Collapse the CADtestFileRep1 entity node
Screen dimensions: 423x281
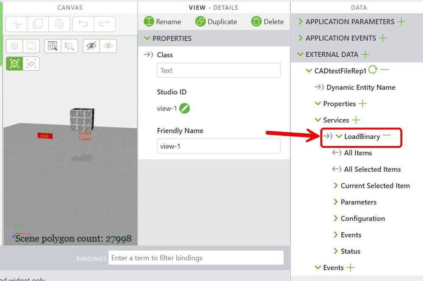309,71
